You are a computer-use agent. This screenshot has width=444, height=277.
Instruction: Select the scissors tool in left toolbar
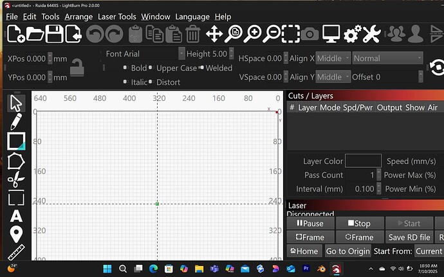click(x=16, y=179)
